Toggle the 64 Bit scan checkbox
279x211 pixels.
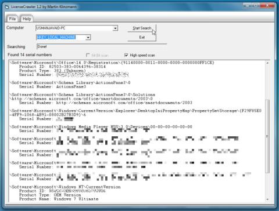88,55
